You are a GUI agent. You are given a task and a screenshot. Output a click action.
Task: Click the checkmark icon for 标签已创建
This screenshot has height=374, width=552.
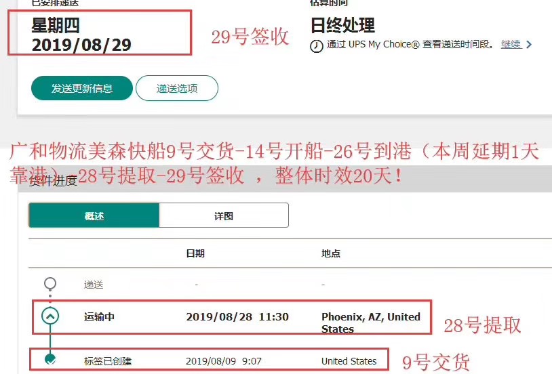50,360
